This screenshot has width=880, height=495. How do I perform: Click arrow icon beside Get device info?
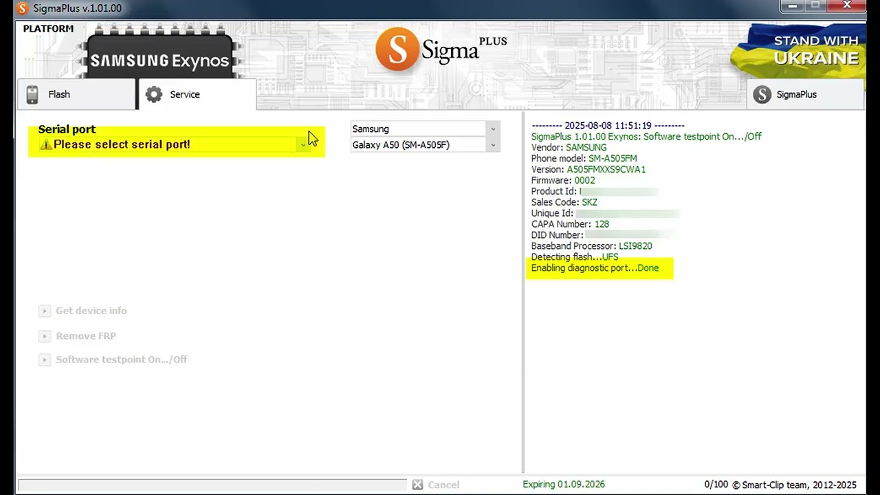pos(45,311)
